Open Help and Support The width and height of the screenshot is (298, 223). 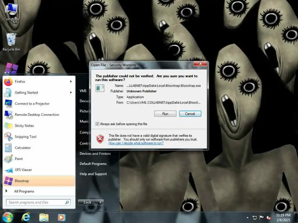[93, 174]
